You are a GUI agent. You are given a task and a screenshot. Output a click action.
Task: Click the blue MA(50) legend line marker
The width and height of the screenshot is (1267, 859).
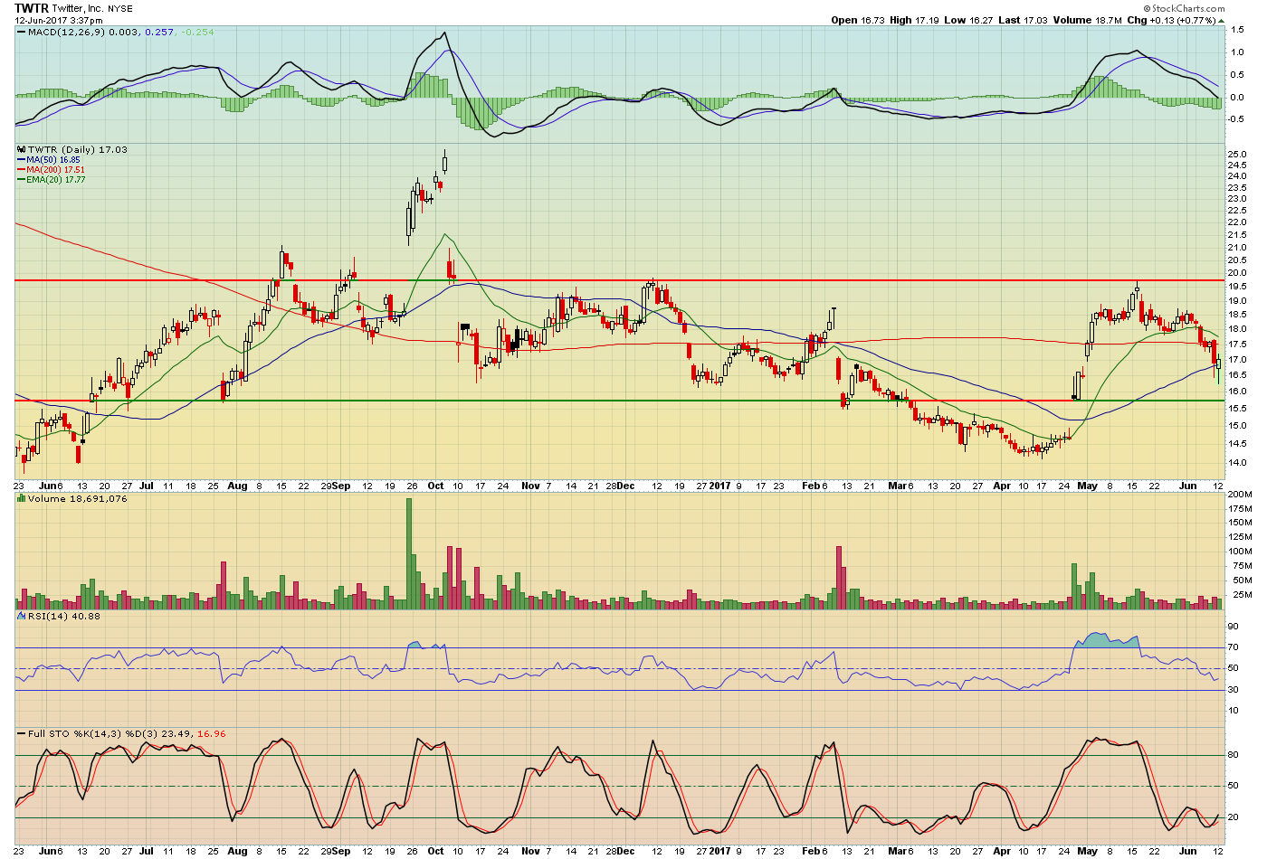pyautogui.click(x=21, y=160)
